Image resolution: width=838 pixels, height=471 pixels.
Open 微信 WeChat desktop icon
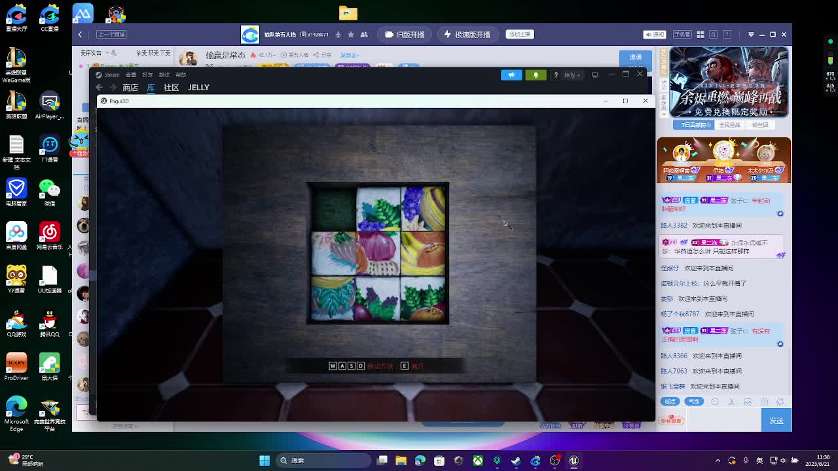point(49,192)
